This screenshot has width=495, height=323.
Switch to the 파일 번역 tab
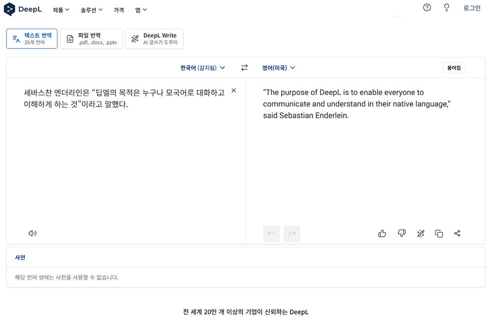coord(91,39)
